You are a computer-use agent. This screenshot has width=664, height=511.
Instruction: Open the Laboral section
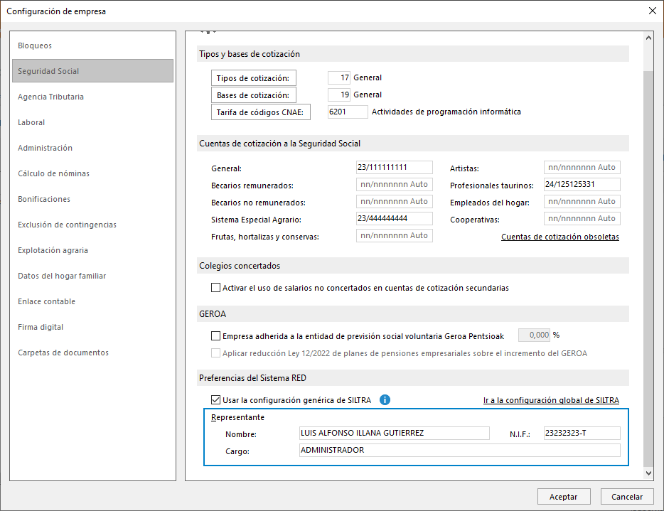[x=31, y=122]
